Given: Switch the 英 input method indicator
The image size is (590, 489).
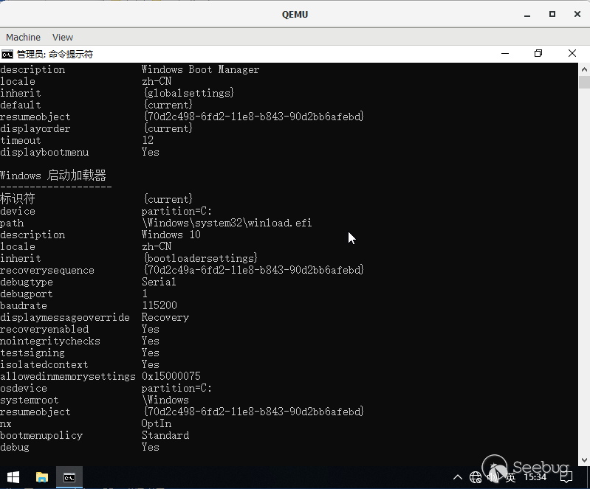Looking at the screenshot, I should click(510, 477).
